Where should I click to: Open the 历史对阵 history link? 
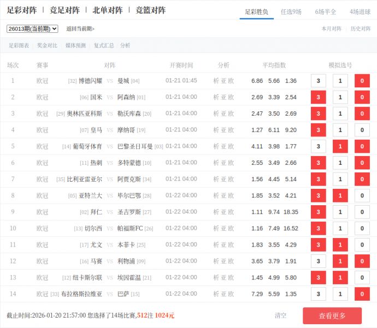360,29
